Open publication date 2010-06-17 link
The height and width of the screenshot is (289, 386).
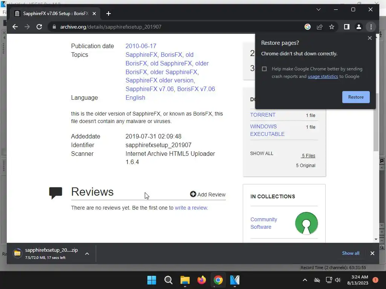click(141, 46)
